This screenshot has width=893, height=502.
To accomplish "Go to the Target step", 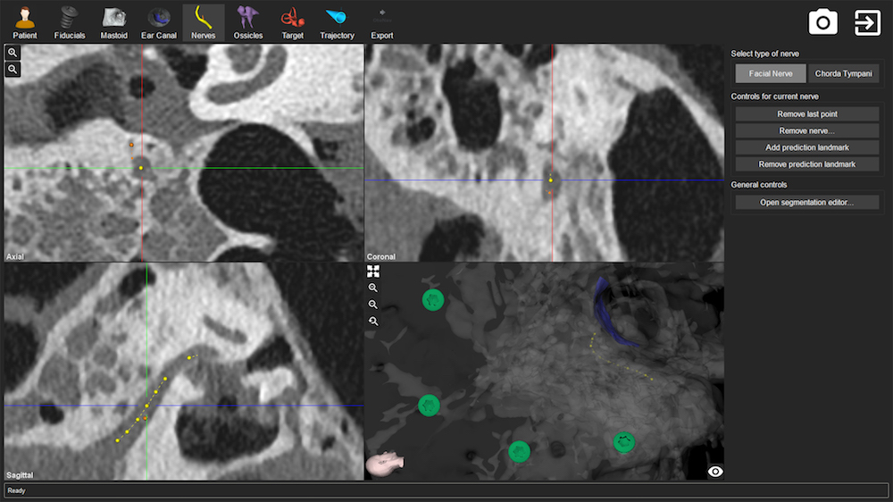I will coord(292,23).
